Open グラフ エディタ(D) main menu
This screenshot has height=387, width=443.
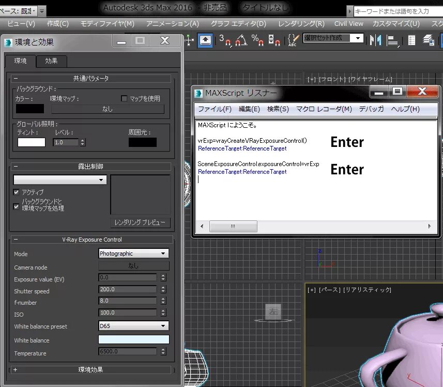(x=238, y=24)
